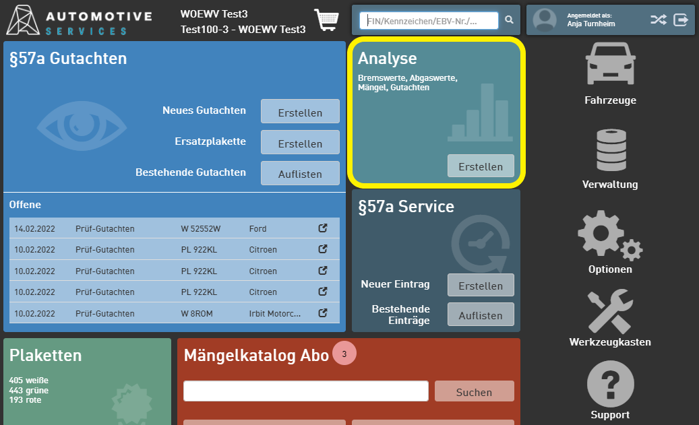The width and height of the screenshot is (699, 425).
Task: Click Auflisten for Bestehende Einträge
Action: pos(481,315)
